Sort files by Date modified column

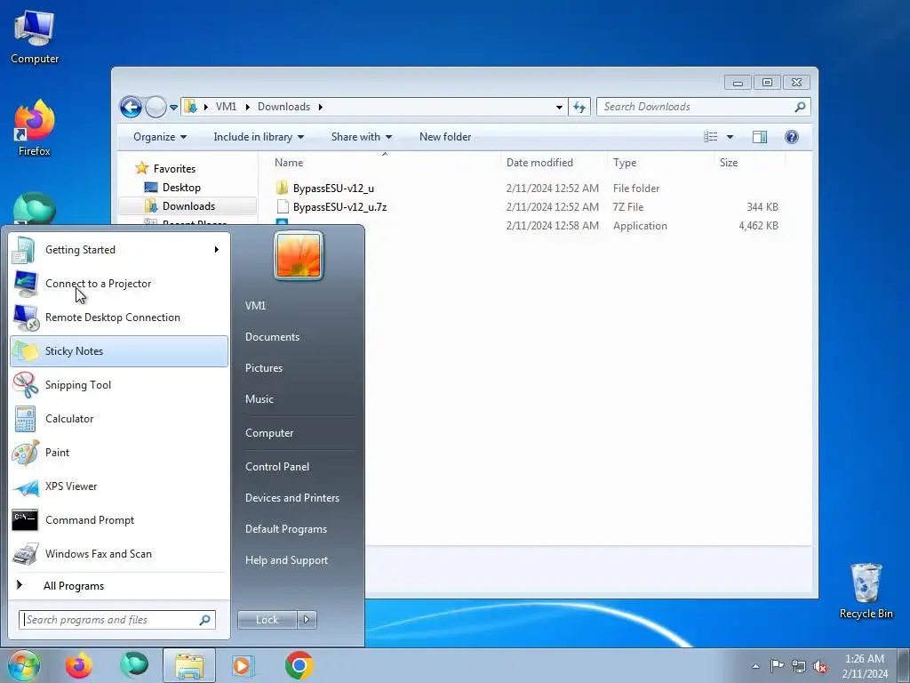[x=554, y=163]
